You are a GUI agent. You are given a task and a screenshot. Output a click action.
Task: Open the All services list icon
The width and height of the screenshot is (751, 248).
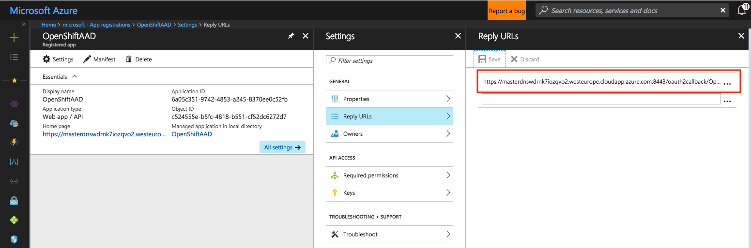14,57
